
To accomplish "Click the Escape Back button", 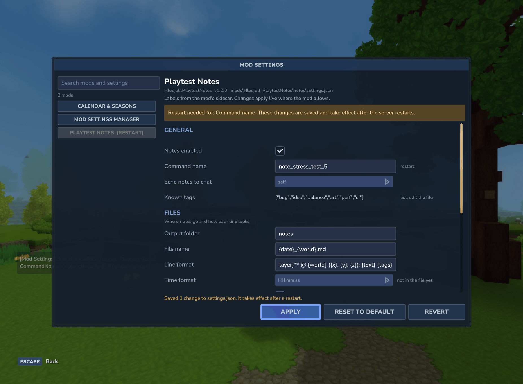I will point(38,361).
